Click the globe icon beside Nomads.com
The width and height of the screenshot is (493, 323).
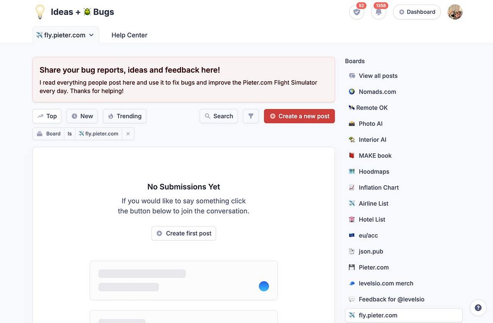352,92
